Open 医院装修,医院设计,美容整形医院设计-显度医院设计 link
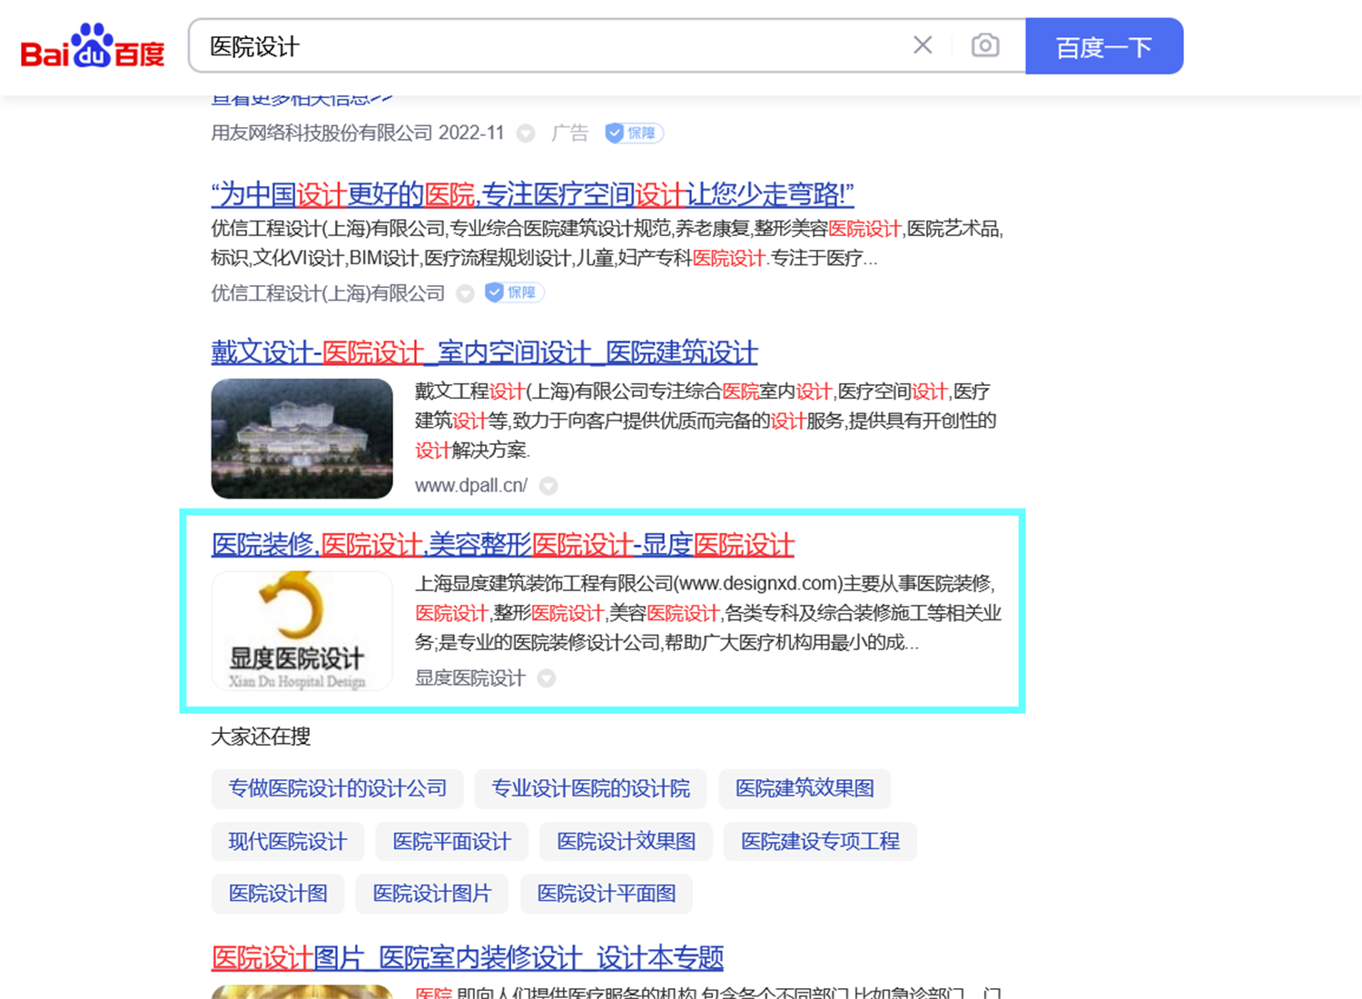 [x=503, y=545]
